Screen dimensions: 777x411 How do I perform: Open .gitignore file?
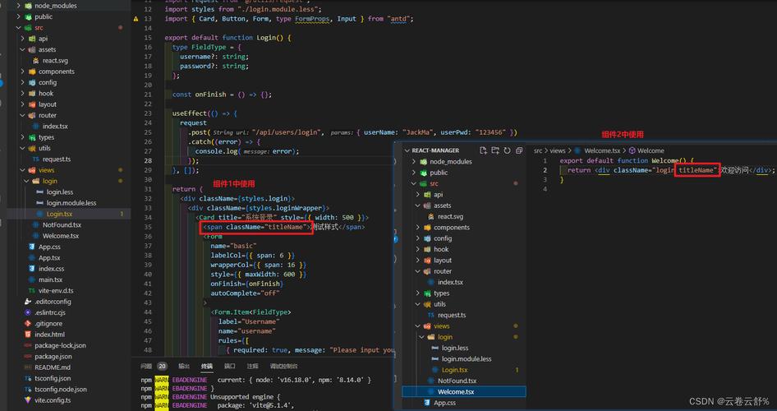(x=48, y=323)
